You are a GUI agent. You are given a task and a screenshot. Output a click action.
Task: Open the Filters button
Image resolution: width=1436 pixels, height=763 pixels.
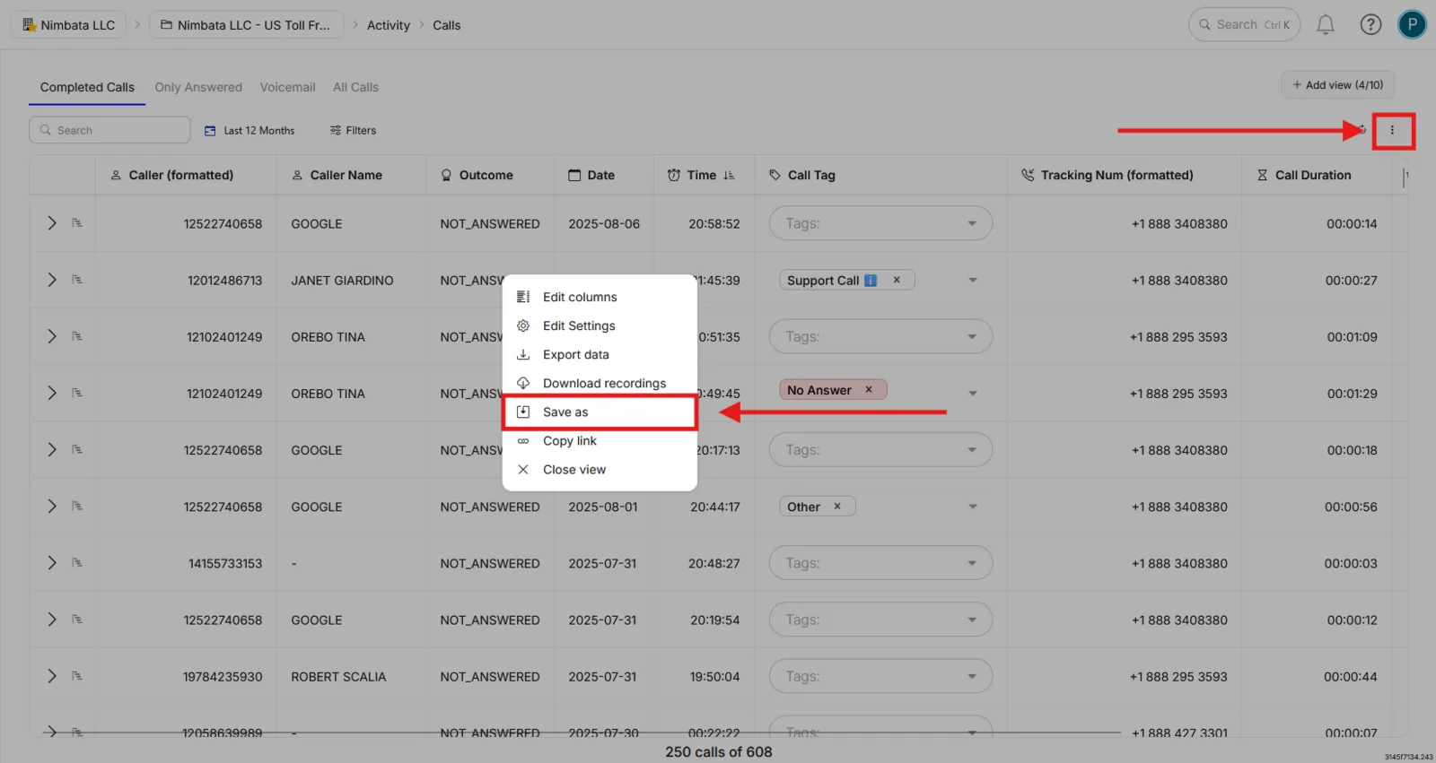tap(353, 130)
